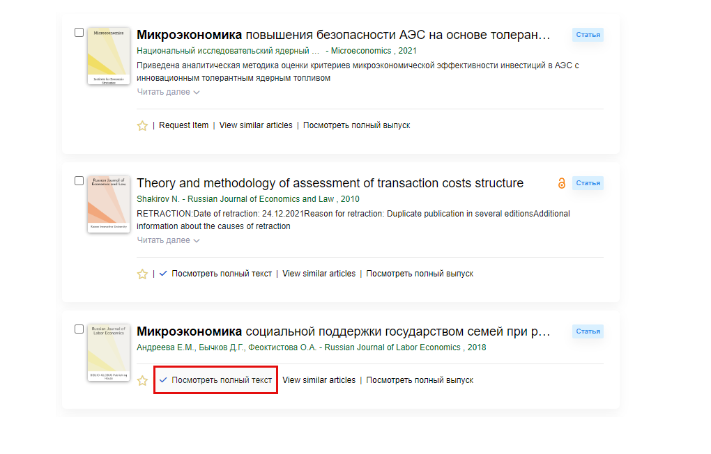Check the box for the социальной поддержки article
Screen dimensions: 711x454
click(79, 329)
